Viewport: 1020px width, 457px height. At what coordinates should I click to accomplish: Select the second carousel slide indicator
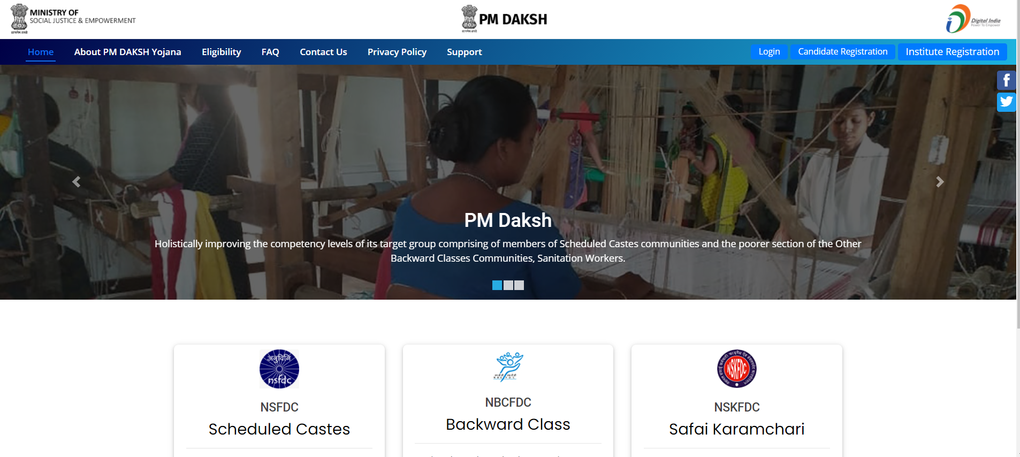click(x=508, y=285)
